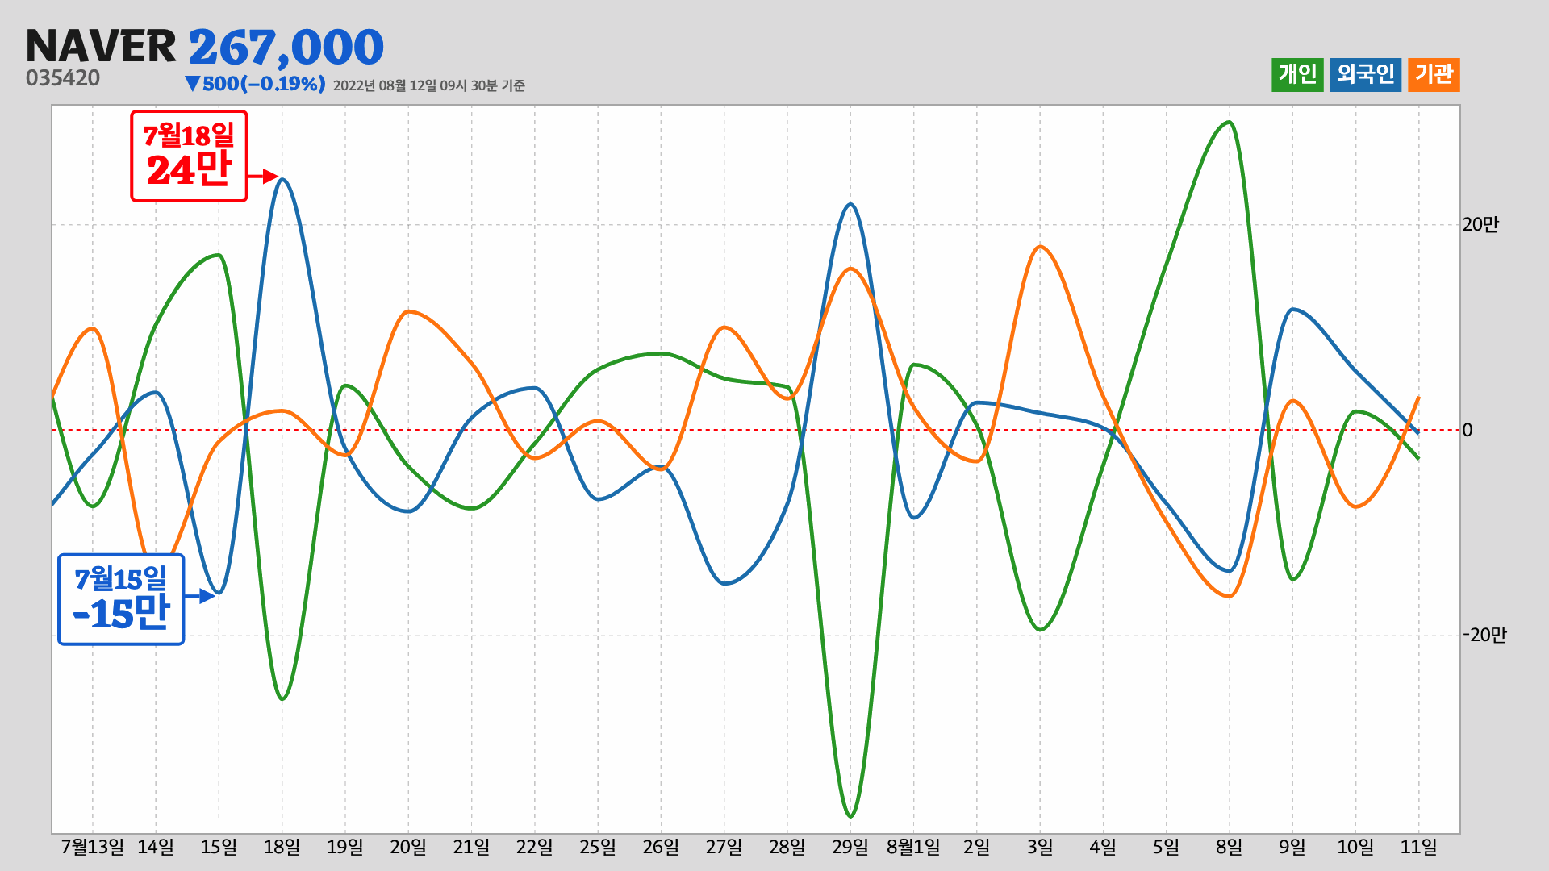Click the blue line peak on 18일
The image size is (1549, 871).
click(282, 179)
